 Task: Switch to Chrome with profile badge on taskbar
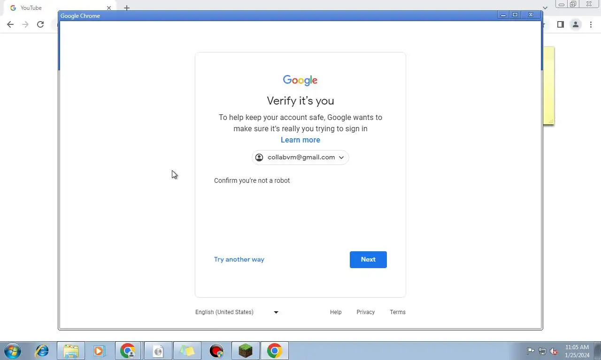tap(128, 351)
